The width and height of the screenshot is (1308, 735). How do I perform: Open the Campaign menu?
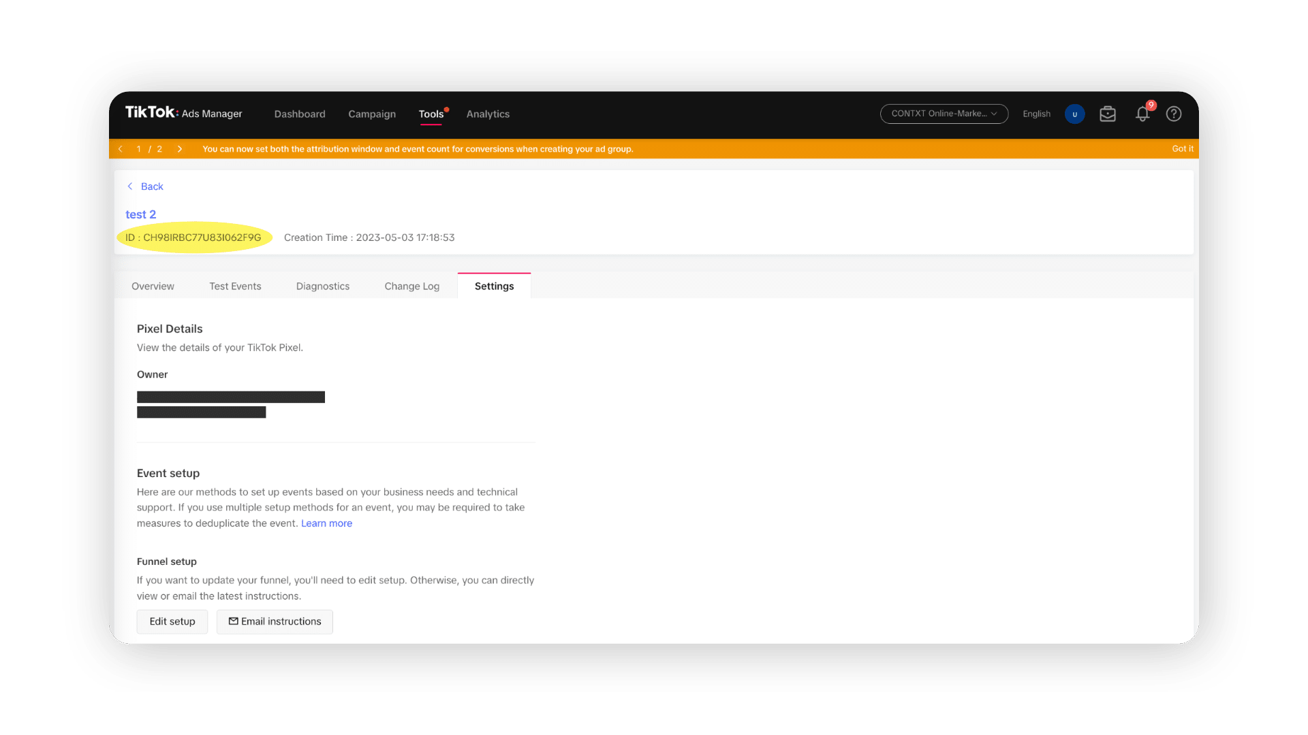[x=372, y=114]
